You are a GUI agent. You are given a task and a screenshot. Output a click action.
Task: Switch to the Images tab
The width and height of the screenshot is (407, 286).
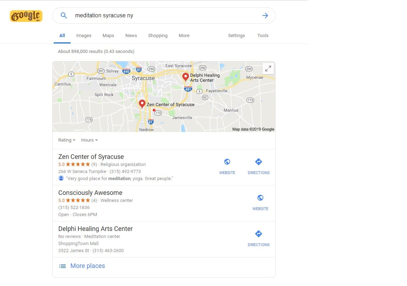coord(84,36)
